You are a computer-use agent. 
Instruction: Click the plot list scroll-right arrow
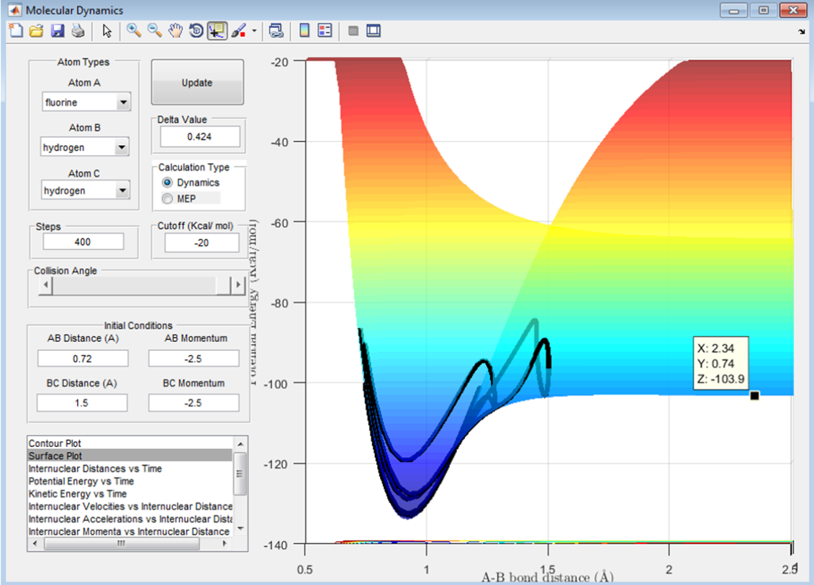click(x=225, y=543)
